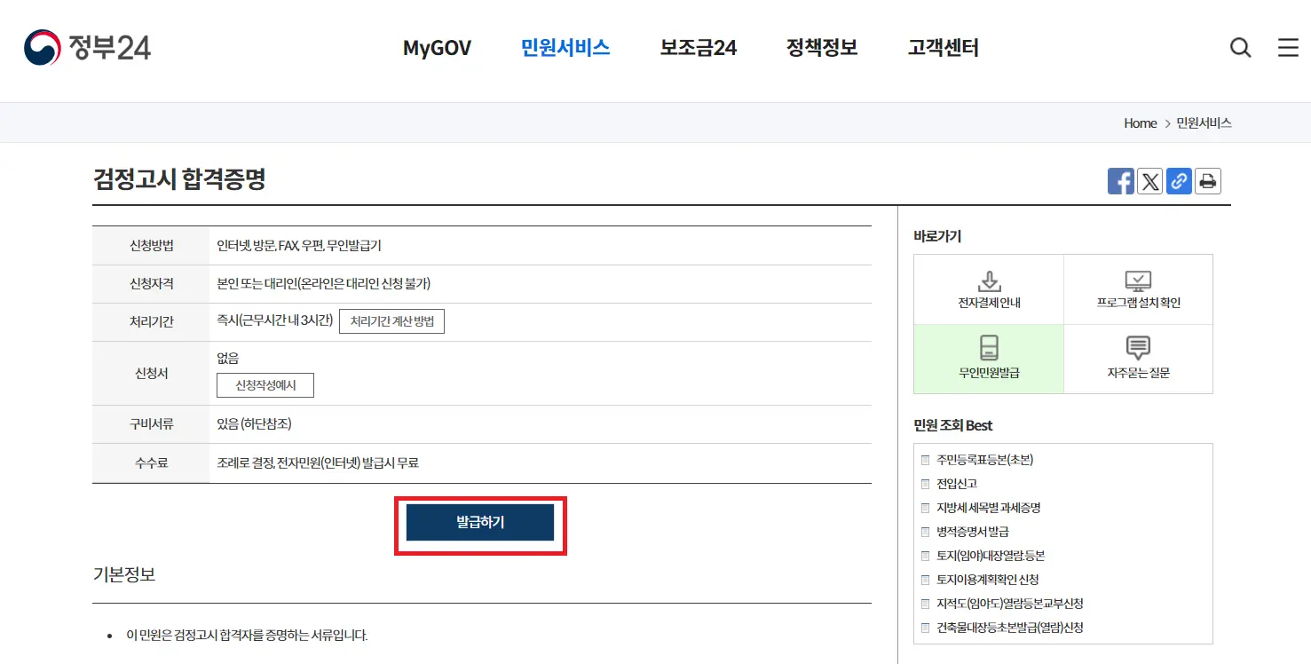Open search with the magnifier icon
1311x664 pixels.
tap(1240, 48)
